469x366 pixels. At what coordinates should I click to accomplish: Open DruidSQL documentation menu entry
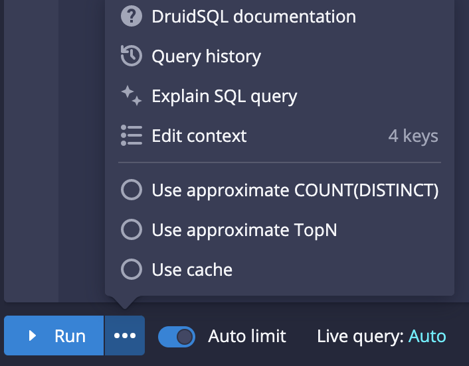pos(280,16)
